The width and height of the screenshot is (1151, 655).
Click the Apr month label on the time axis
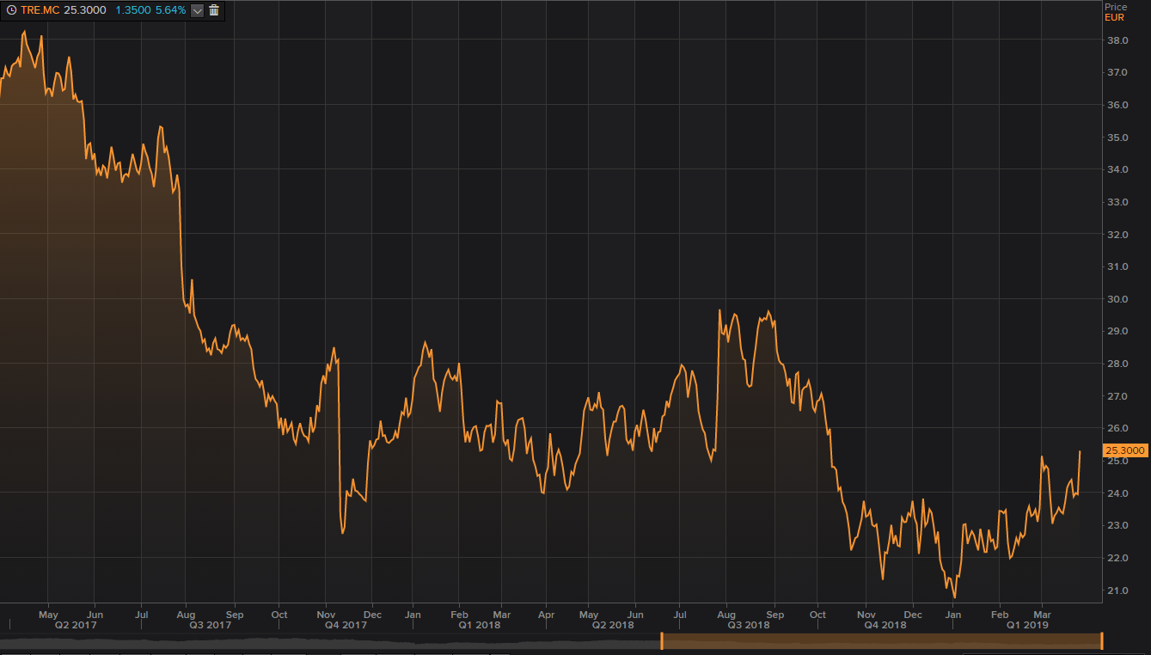pyautogui.click(x=546, y=615)
